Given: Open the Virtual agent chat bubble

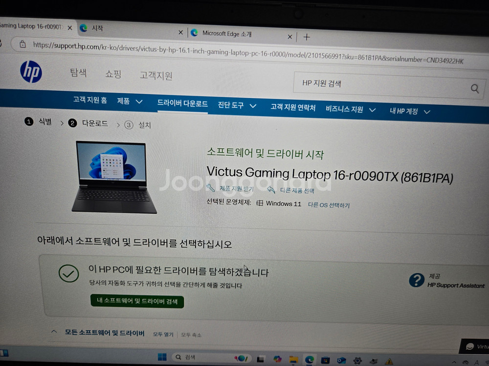Looking at the screenshot, I should [469, 346].
